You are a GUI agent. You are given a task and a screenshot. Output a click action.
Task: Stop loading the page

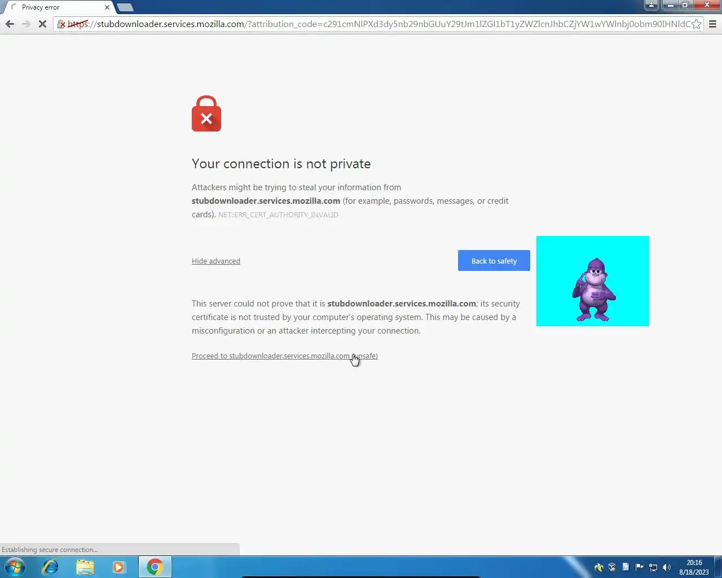tap(42, 24)
